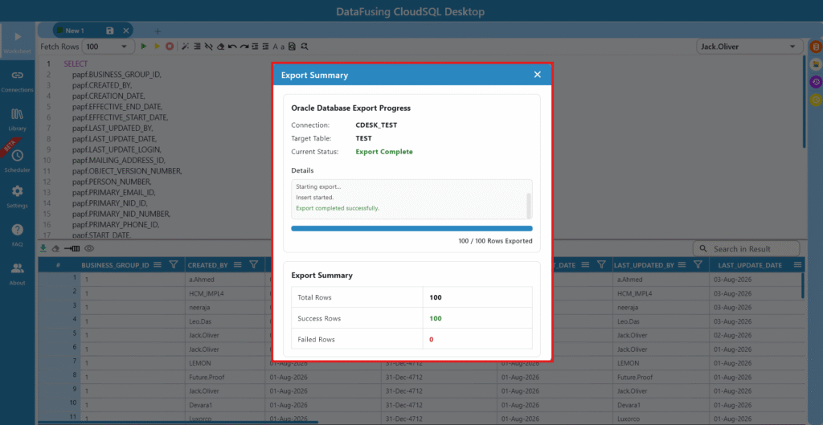
Task: Click the yellow clock icon on right rail
Action: (816, 100)
